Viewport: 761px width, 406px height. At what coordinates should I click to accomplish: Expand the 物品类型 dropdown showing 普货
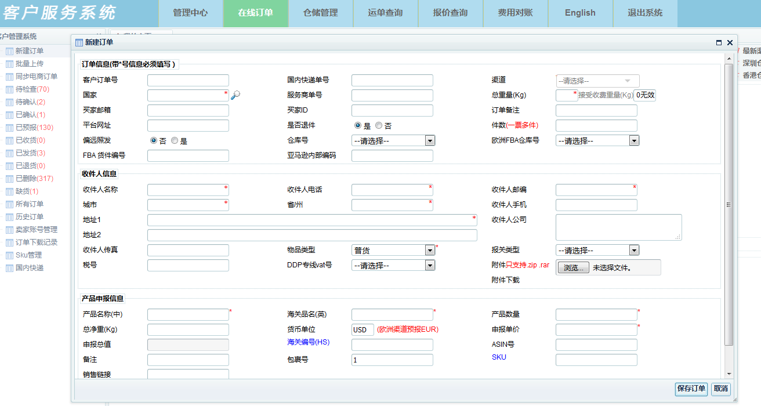[x=430, y=250]
